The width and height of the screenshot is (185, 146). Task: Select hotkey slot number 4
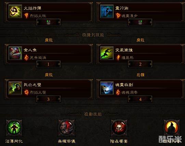140,99
